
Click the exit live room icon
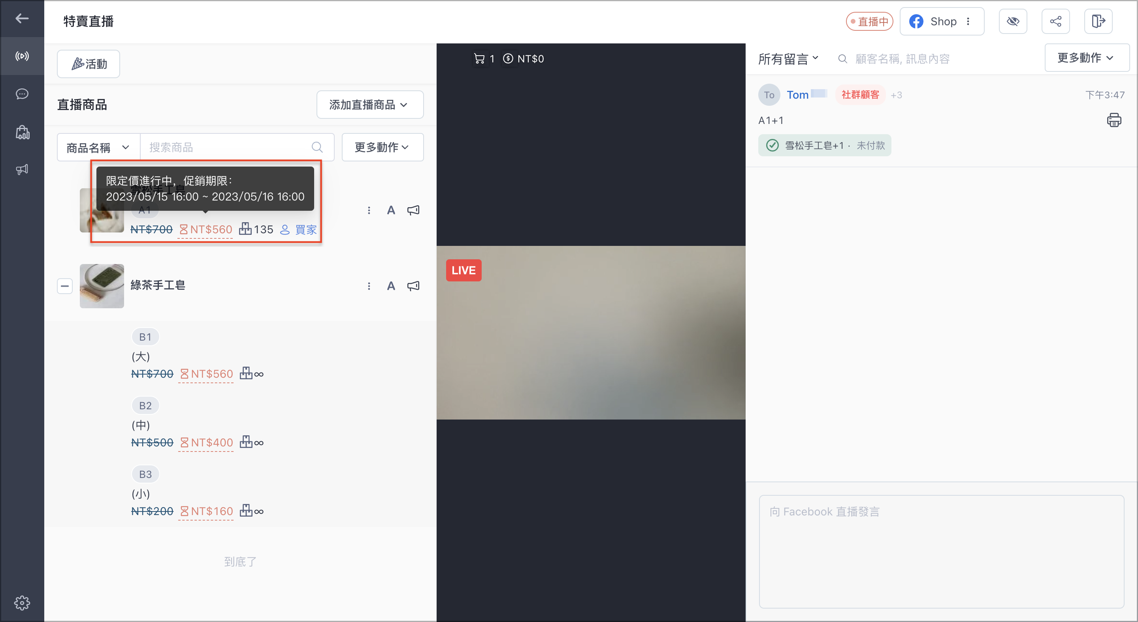[x=1098, y=21]
